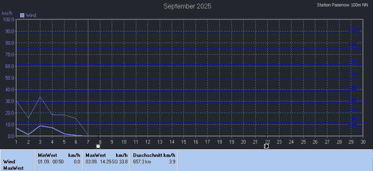Select the 30.0 y-axis value
This screenshot has height=171, width=373.
coord(9,101)
